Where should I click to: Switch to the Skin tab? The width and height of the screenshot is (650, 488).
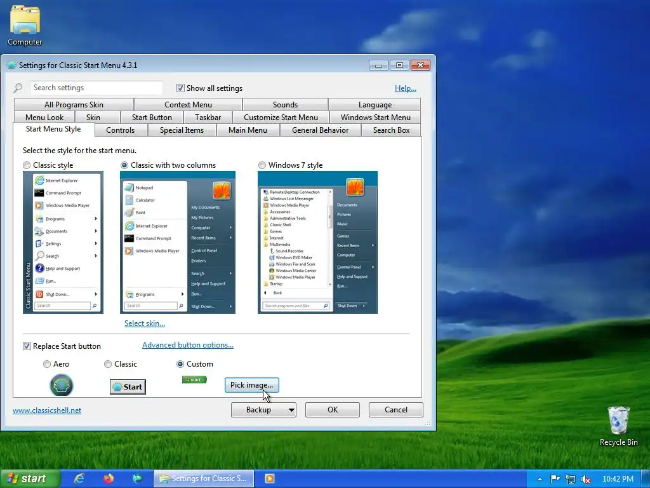pyautogui.click(x=93, y=117)
